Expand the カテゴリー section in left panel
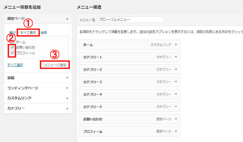The height and width of the screenshot is (142, 243). 67,108
